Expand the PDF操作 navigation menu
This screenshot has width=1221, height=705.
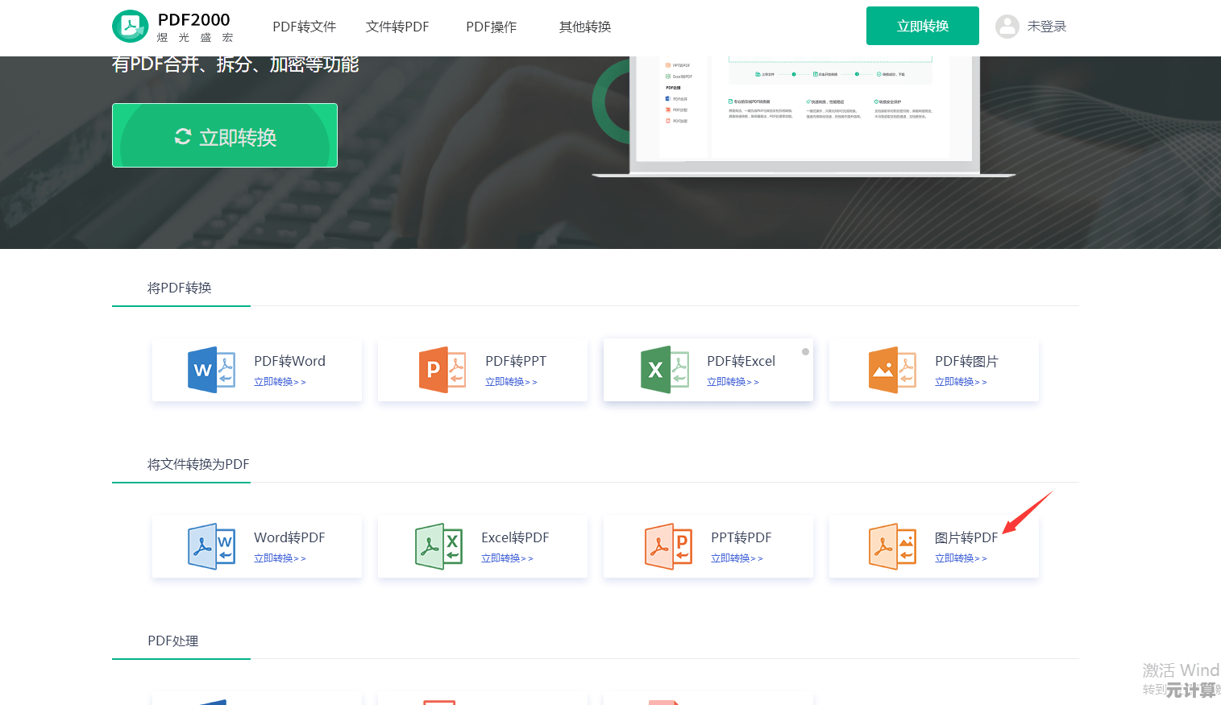tap(491, 27)
